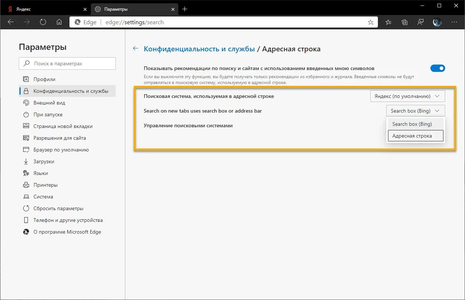Open Принтеры settings section
Image resolution: width=465 pixels, height=300 pixels.
[x=67, y=185]
